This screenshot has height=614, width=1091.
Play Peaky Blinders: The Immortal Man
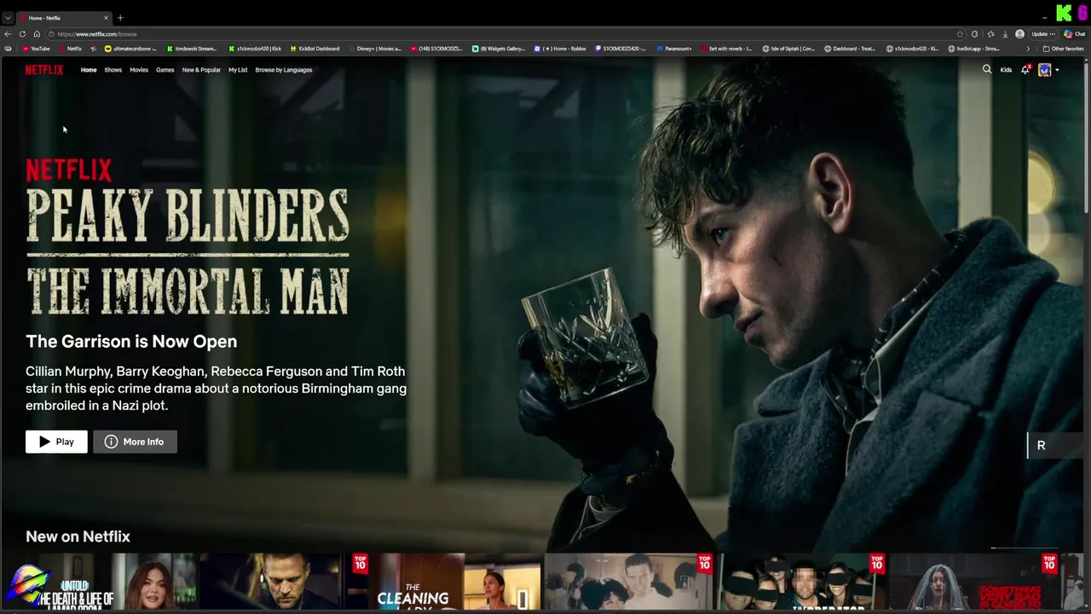tap(56, 442)
